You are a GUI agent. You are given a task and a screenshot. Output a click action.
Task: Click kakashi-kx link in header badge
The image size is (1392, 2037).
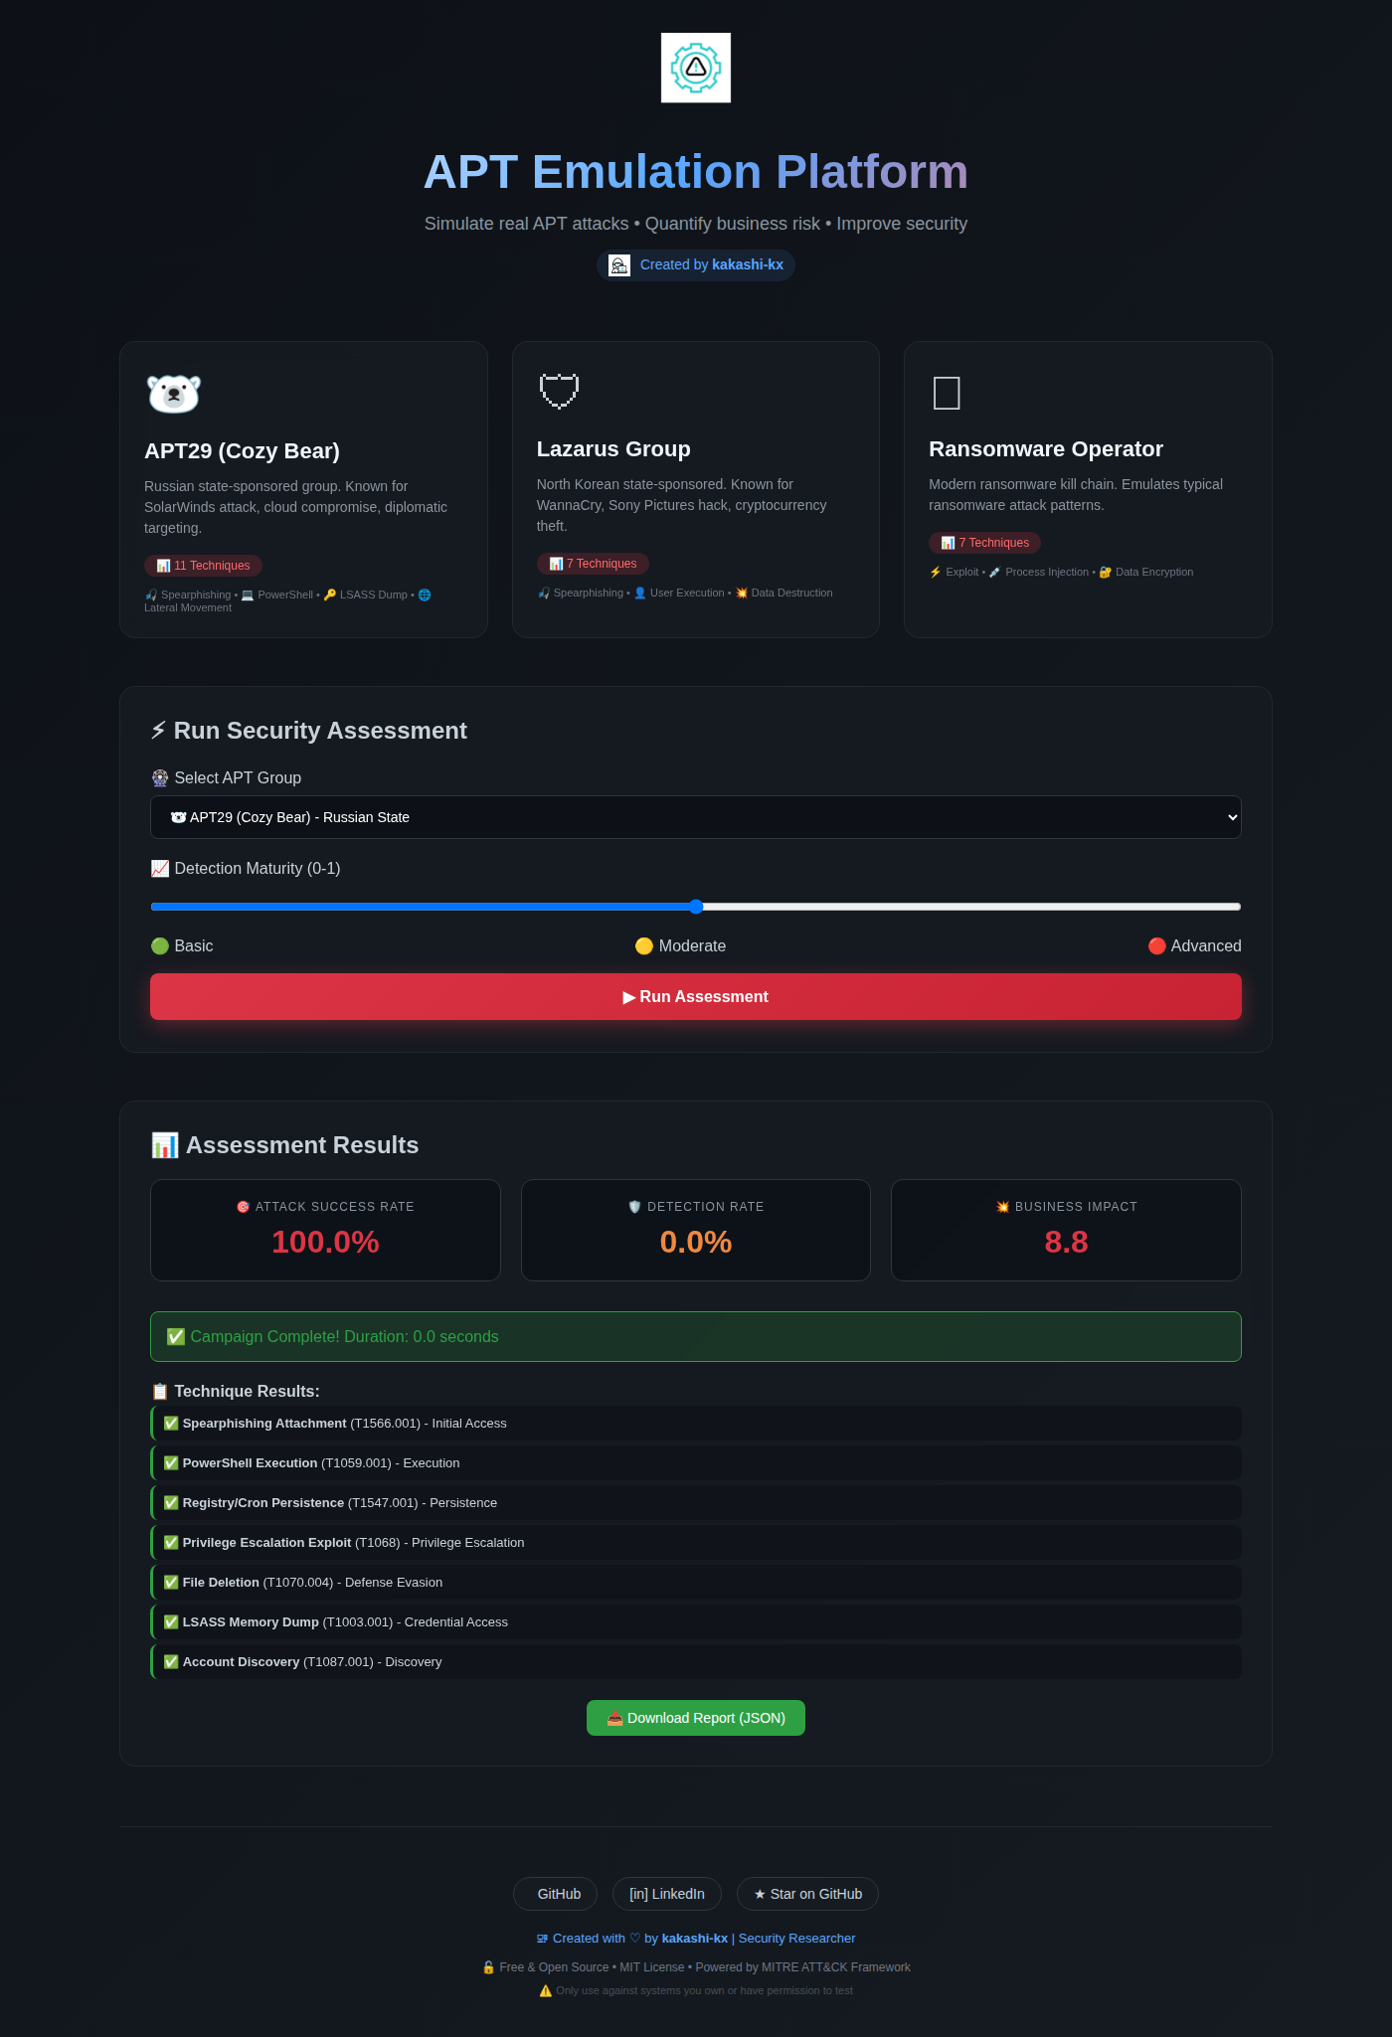coord(748,264)
